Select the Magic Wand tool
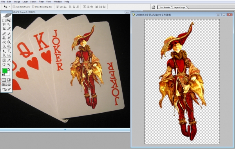Viewport: 235px width, 149px height. (x=9, y=24)
